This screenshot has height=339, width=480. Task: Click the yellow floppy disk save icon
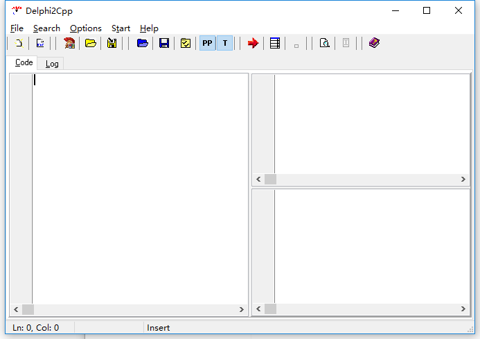coord(112,43)
